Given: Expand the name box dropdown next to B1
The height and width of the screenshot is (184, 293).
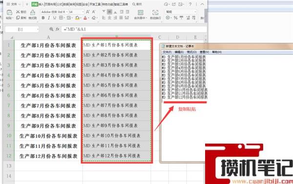Looking at the screenshot, I should pos(38,29).
